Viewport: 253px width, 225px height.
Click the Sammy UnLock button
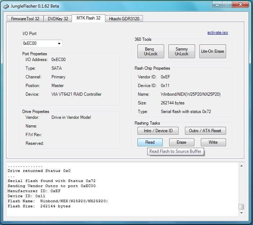181,51
